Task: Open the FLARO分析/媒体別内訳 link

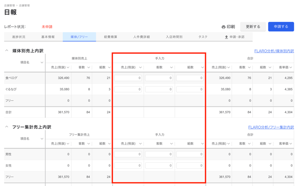Action: pos(274,51)
